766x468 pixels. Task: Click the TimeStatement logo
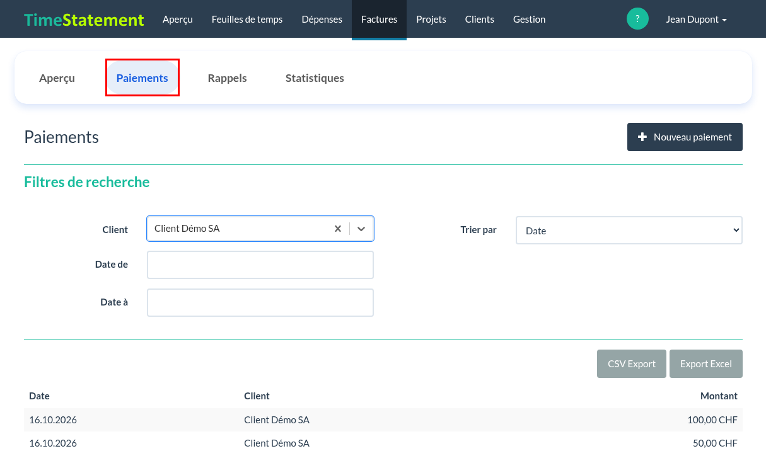84,20
